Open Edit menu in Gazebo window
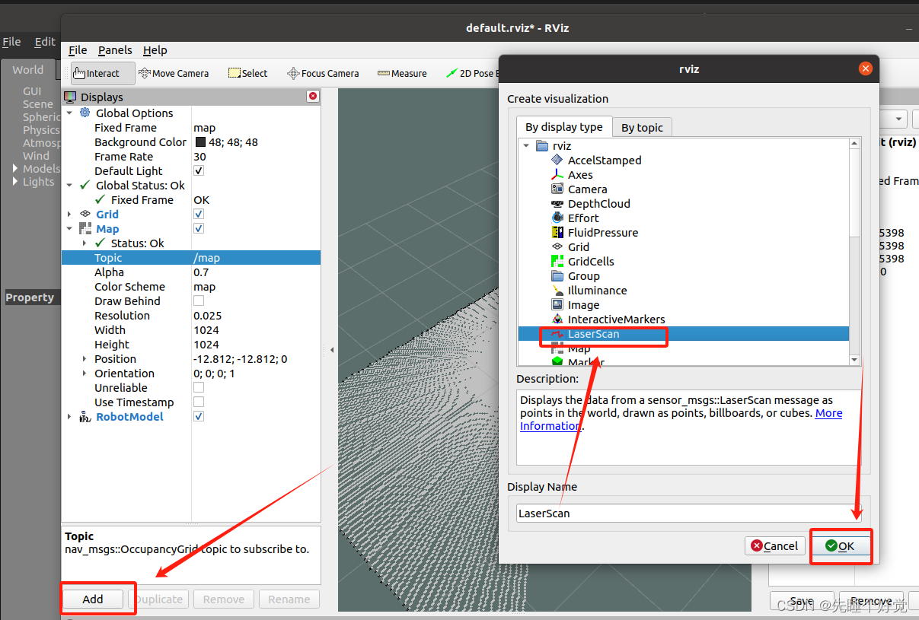 45,42
